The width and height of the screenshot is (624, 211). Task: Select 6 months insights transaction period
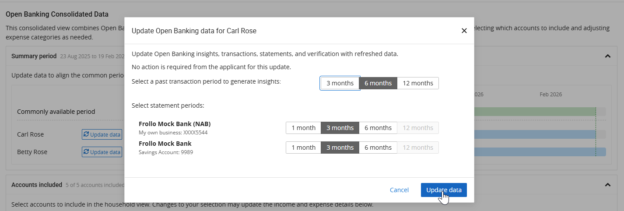(x=378, y=83)
